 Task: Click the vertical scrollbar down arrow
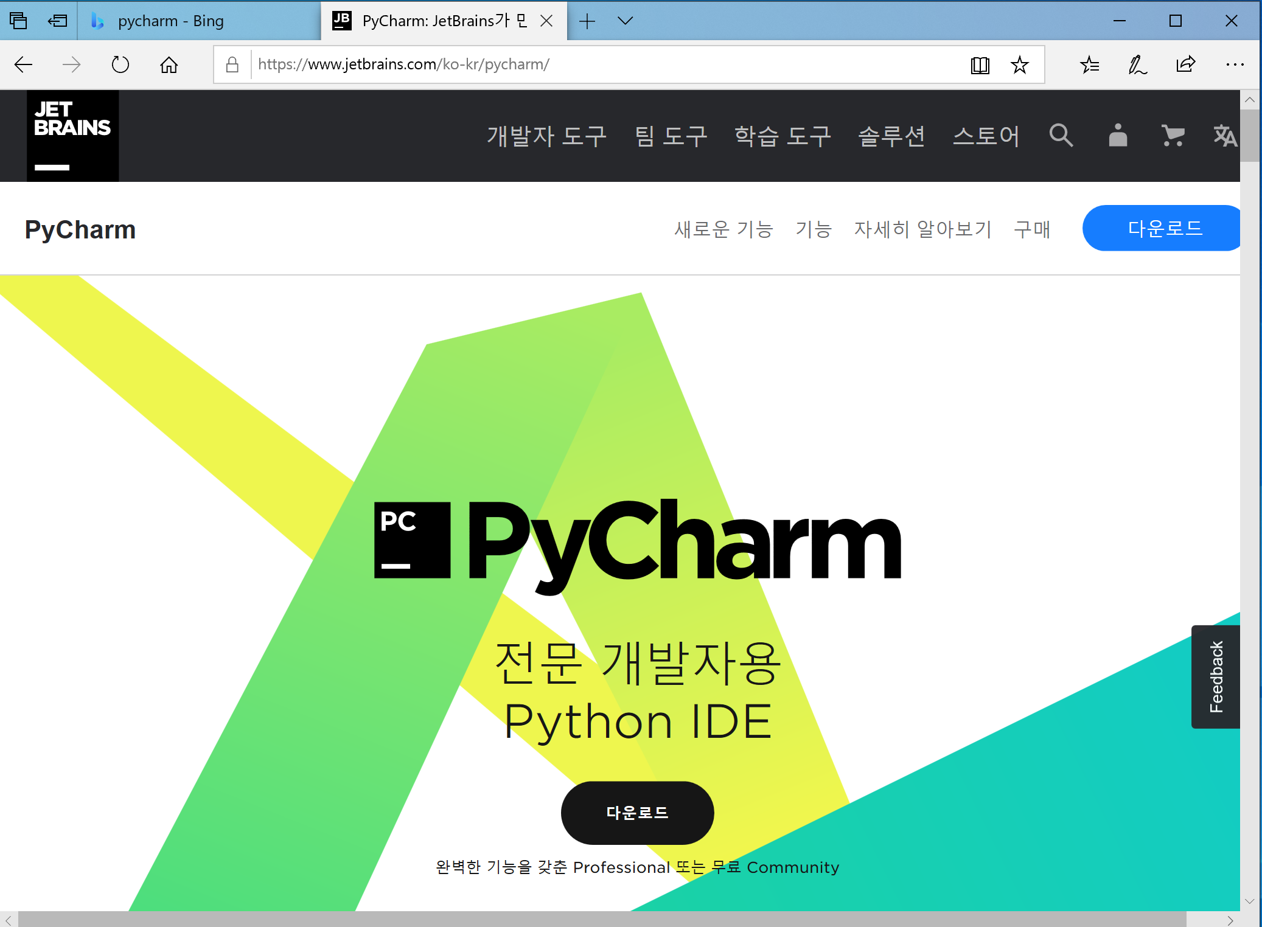(1250, 901)
